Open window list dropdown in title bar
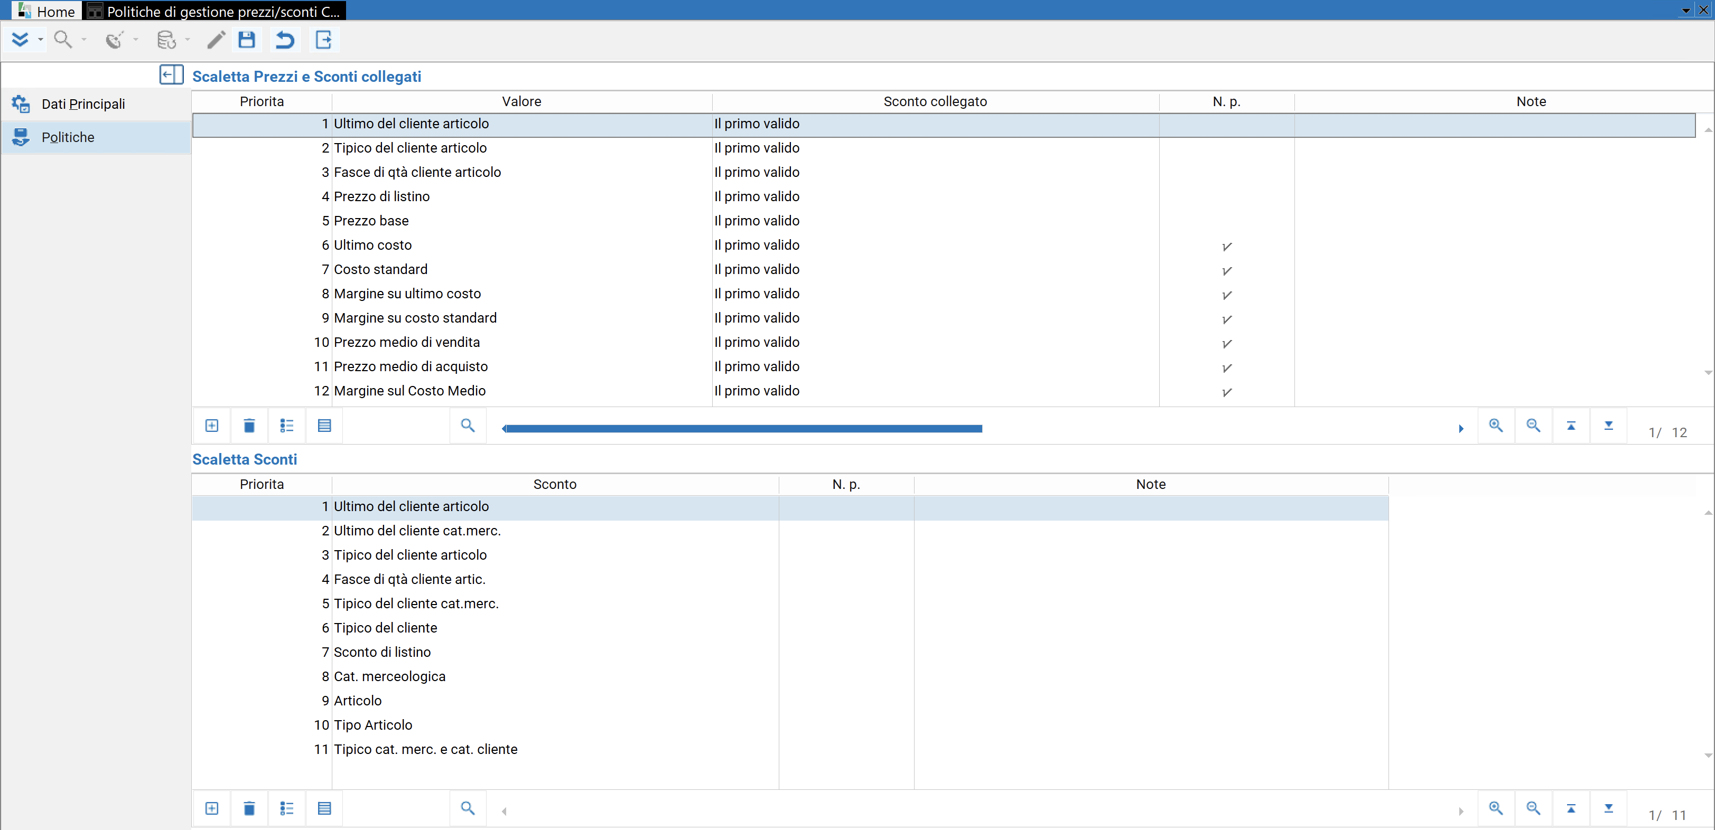 point(1686,11)
